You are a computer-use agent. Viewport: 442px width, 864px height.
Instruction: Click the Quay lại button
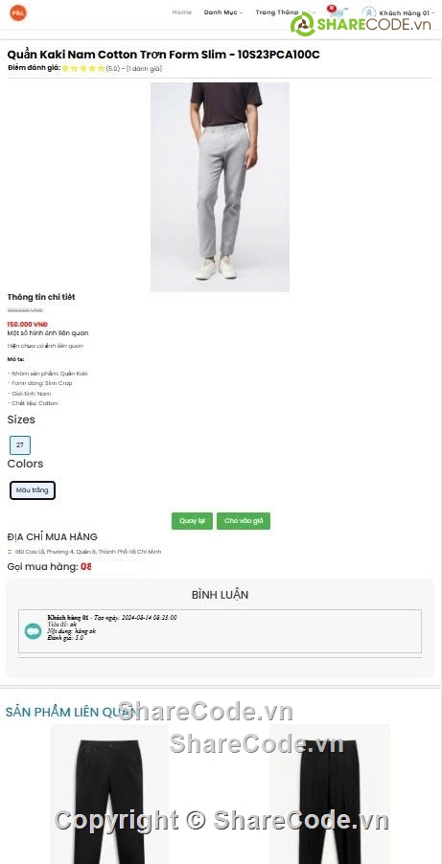192,521
